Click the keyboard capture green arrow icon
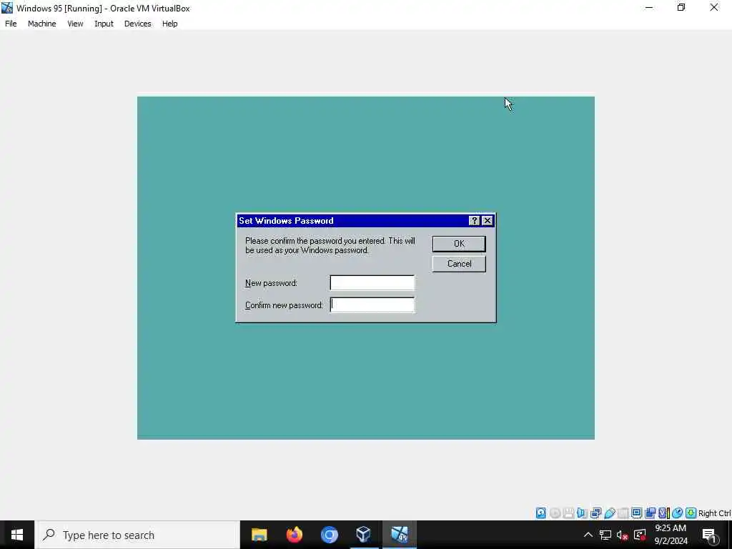 tap(691, 513)
